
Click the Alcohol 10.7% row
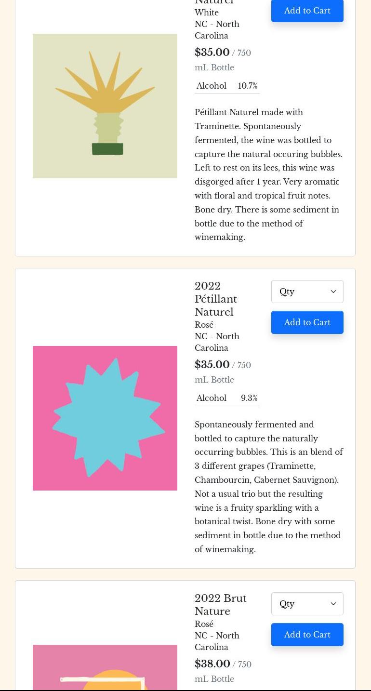click(x=227, y=86)
